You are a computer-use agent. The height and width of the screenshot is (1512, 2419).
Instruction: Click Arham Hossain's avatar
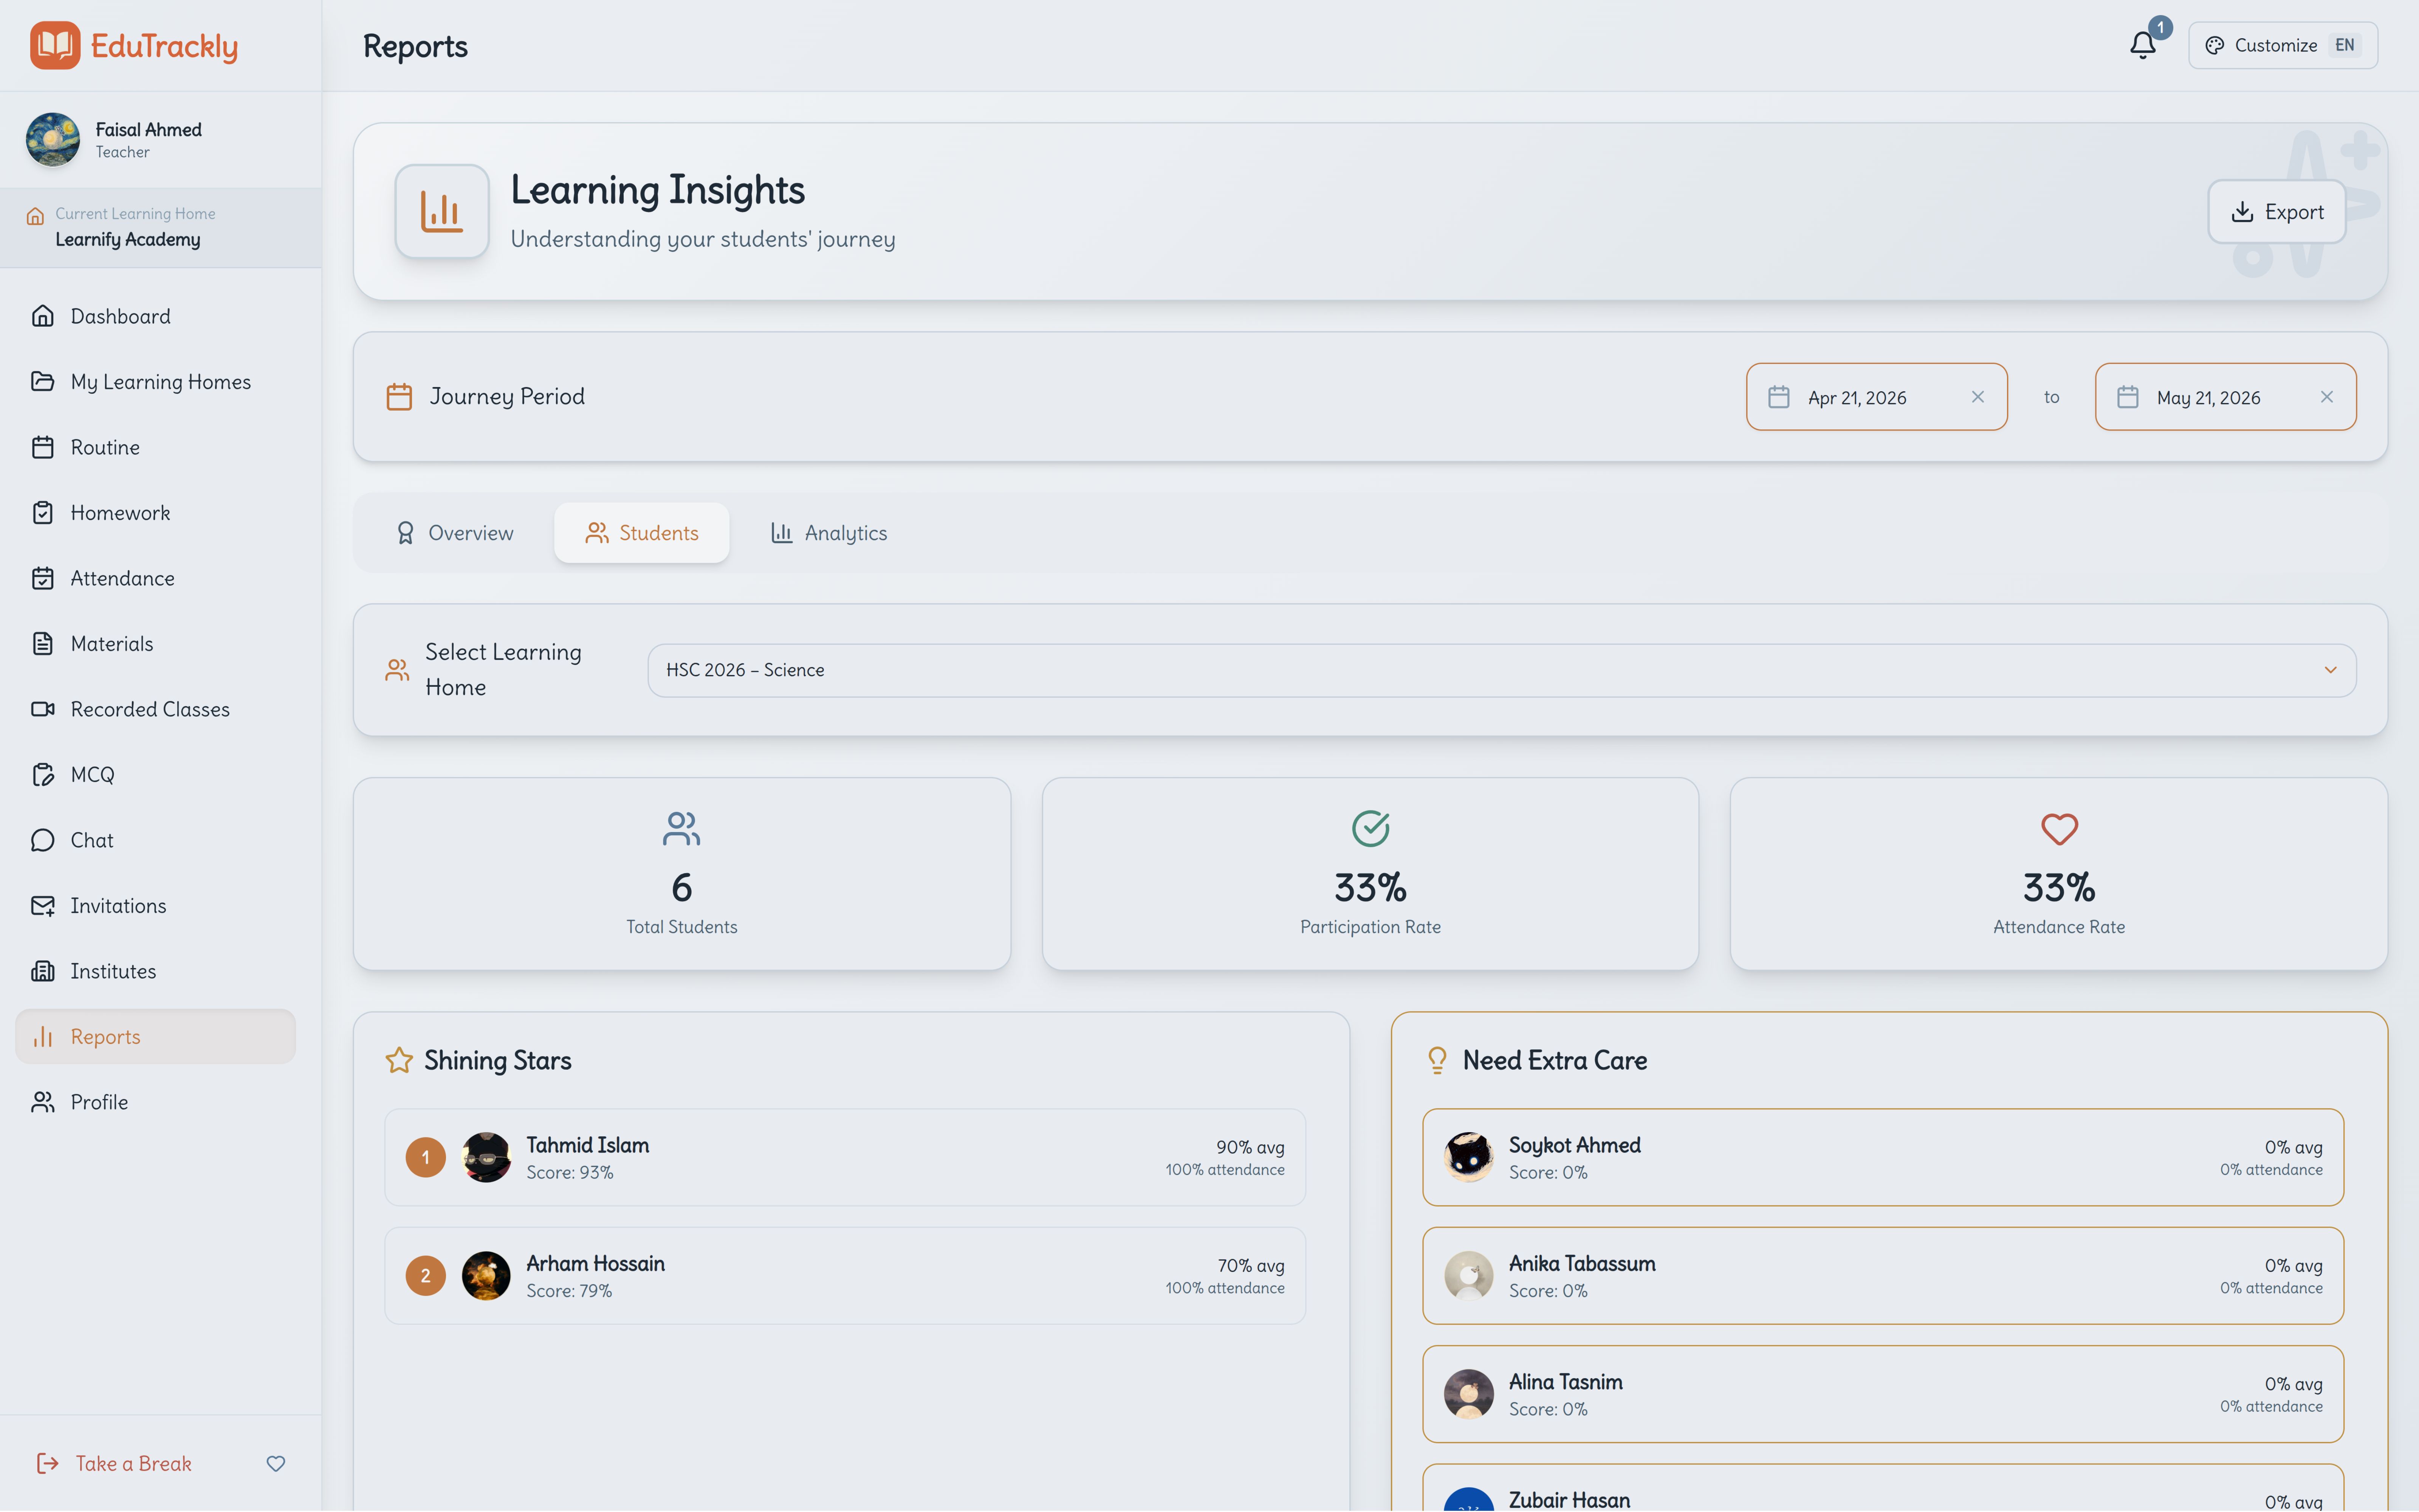[487, 1276]
